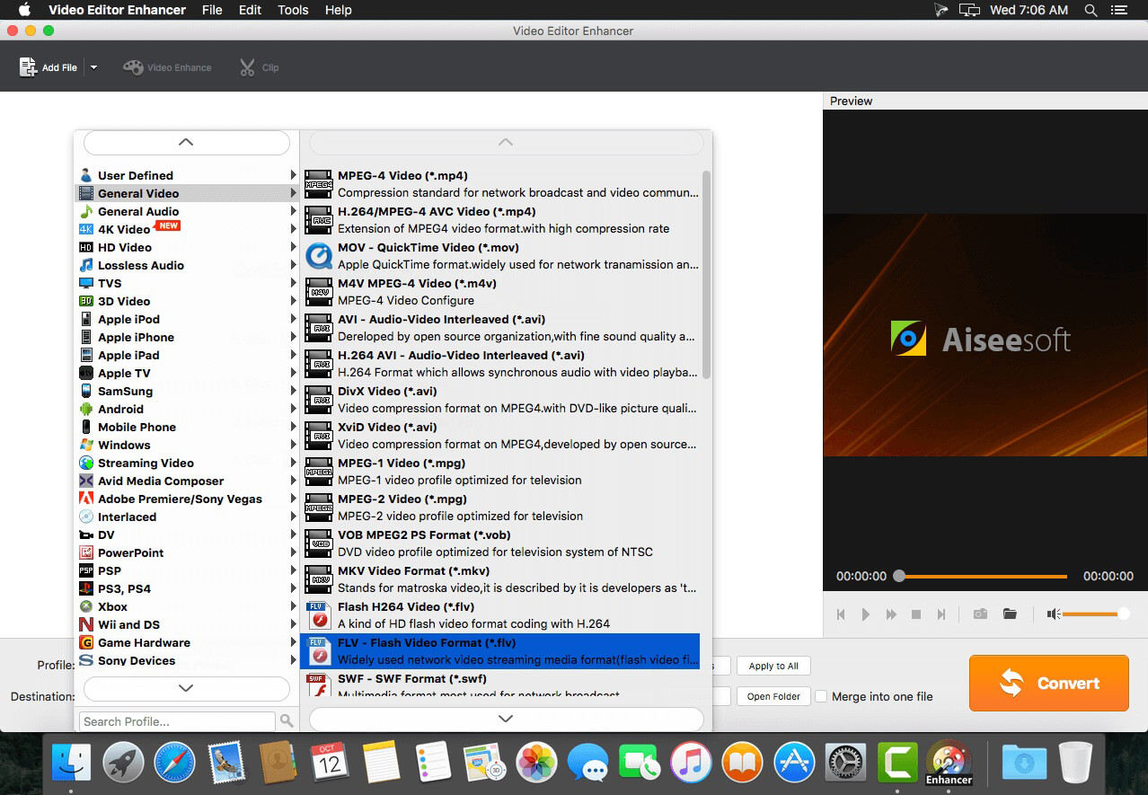Open the snapshot folder icon in the preview panel
The image size is (1148, 795).
(1010, 614)
